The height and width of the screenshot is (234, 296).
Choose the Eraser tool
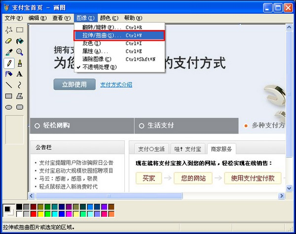(9, 41)
